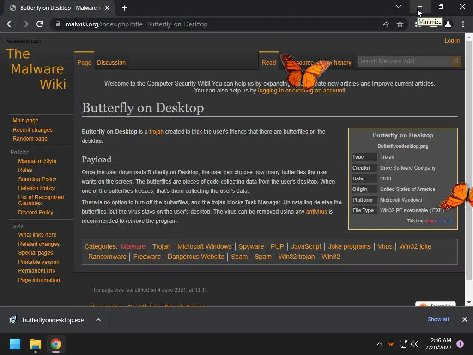Close the downloads bar

(465, 319)
